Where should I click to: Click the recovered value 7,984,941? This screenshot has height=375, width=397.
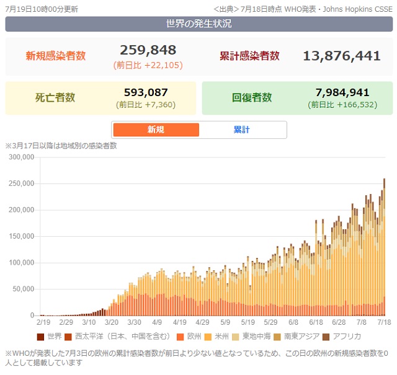click(x=342, y=92)
